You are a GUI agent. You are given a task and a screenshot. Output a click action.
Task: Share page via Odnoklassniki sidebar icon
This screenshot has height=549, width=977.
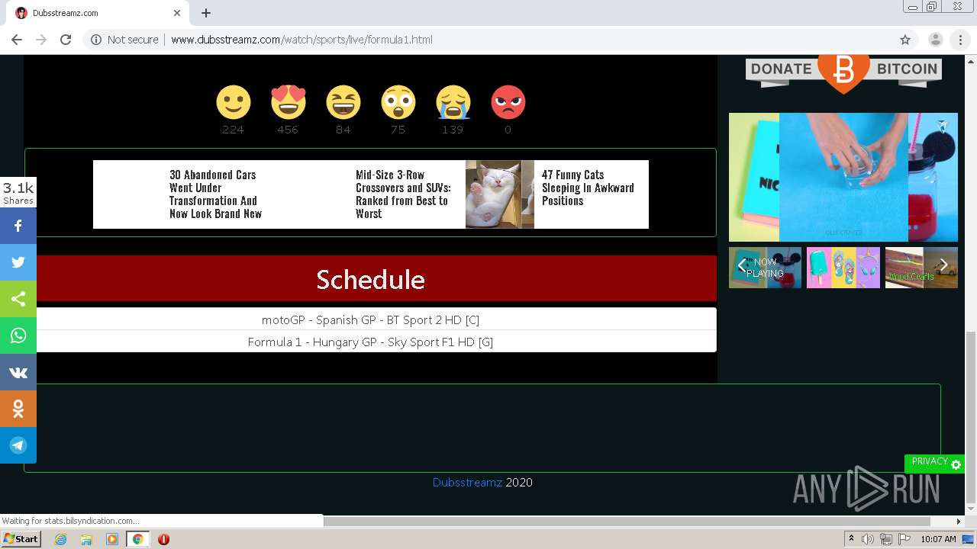click(x=18, y=409)
